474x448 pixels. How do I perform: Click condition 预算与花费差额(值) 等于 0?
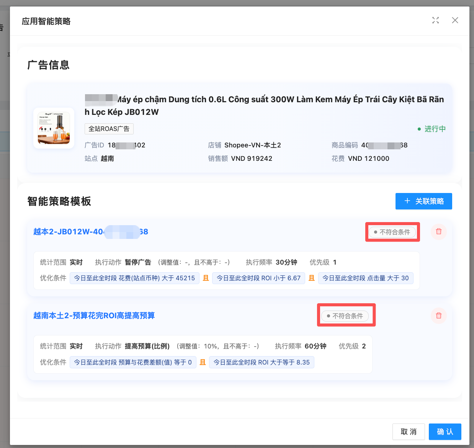(x=133, y=362)
